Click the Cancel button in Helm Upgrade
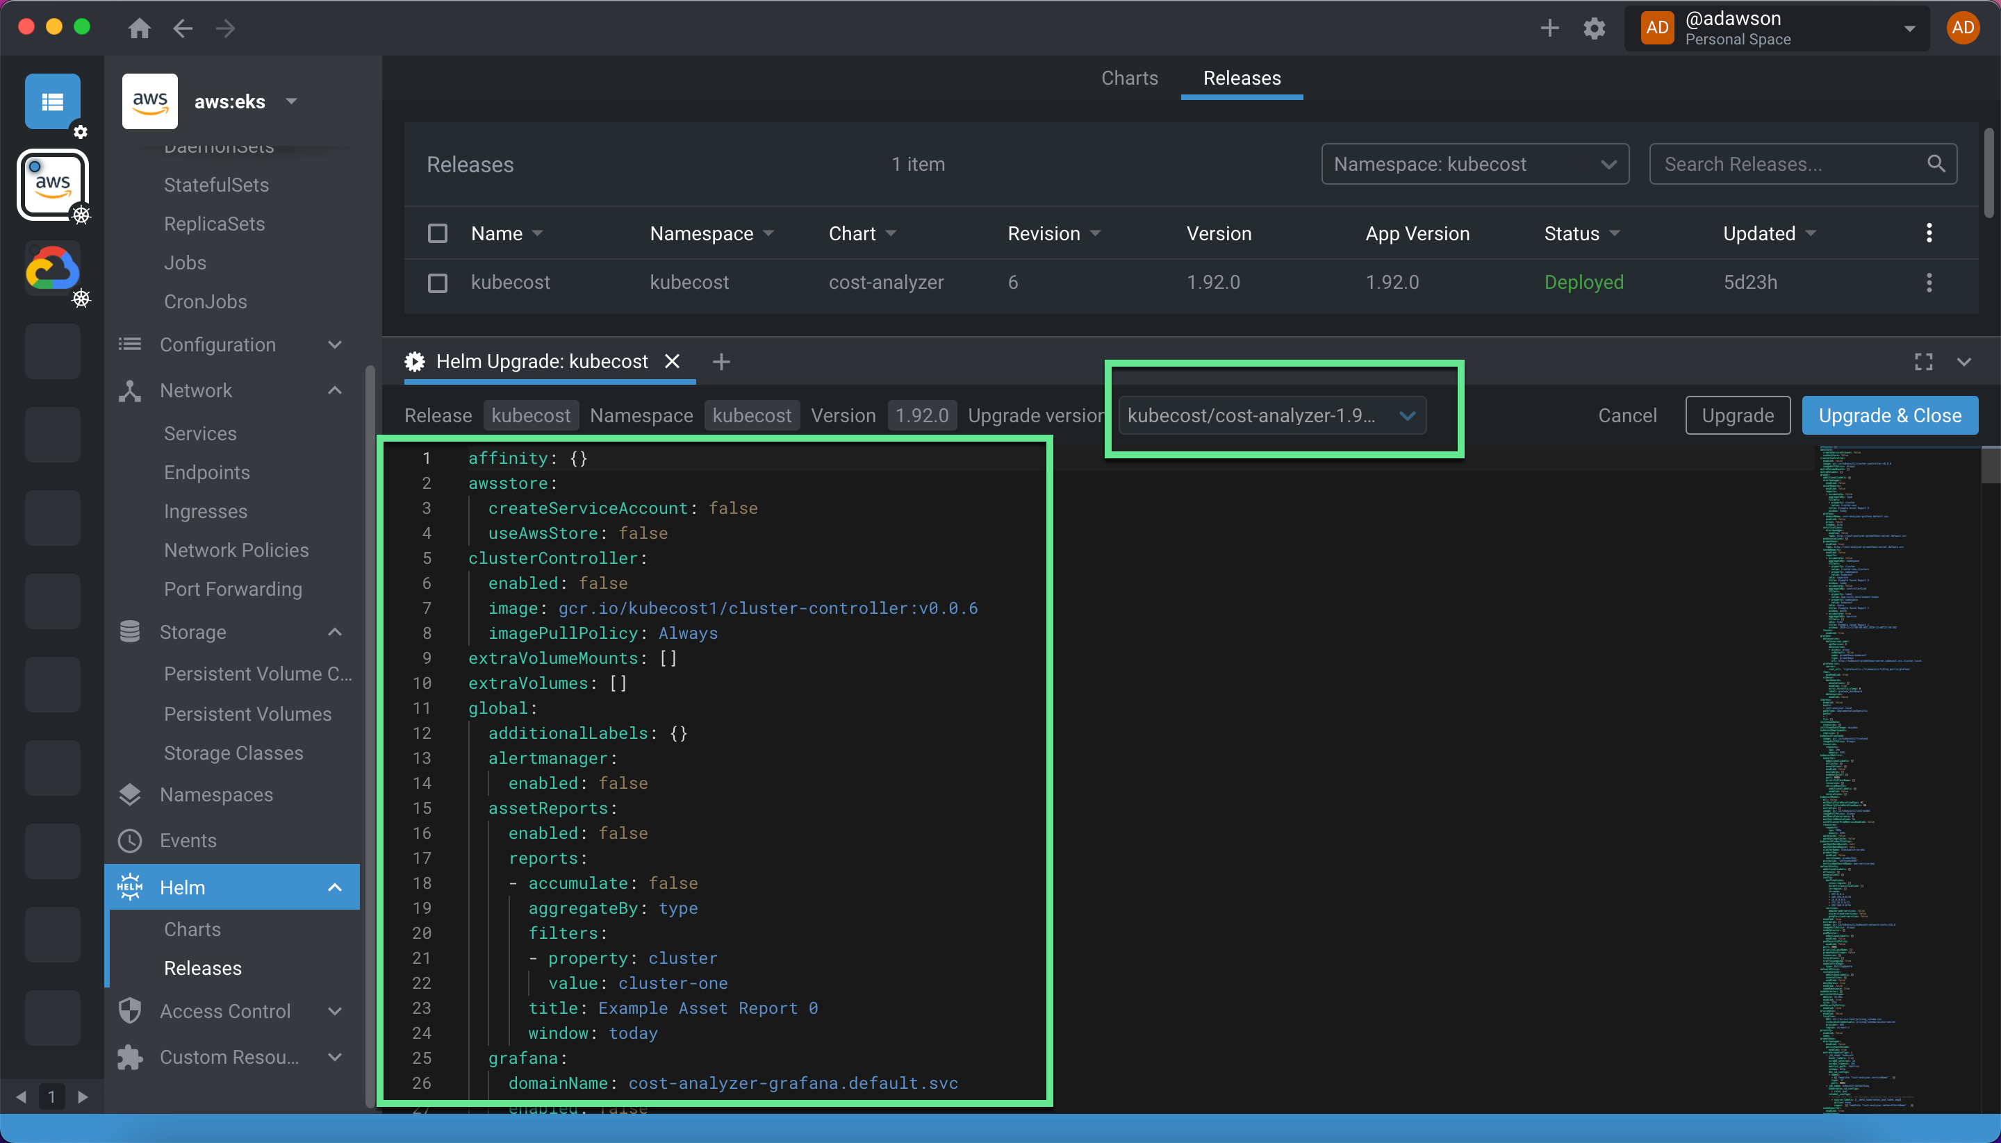The width and height of the screenshot is (2001, 1143). pyautogui.click(x=1627, y=415)
